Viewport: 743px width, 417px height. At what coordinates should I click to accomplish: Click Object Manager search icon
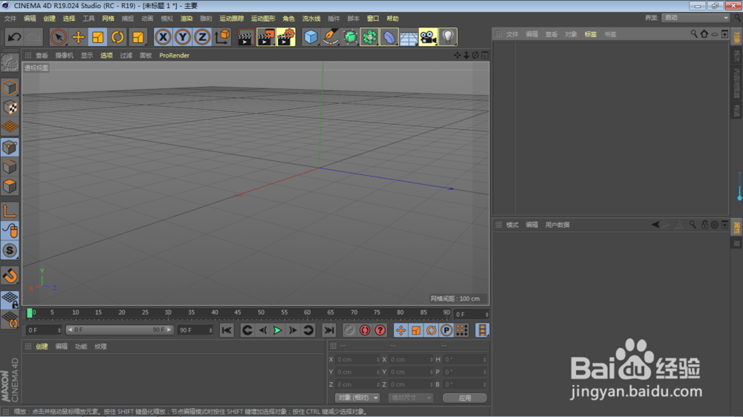[694, 34]
